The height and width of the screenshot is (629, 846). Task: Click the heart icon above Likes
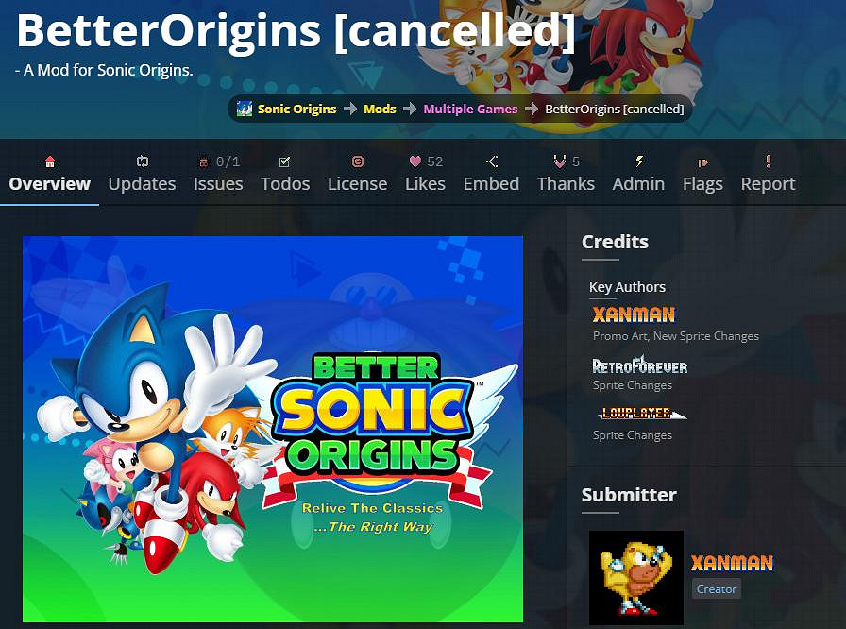coord(415,161)
